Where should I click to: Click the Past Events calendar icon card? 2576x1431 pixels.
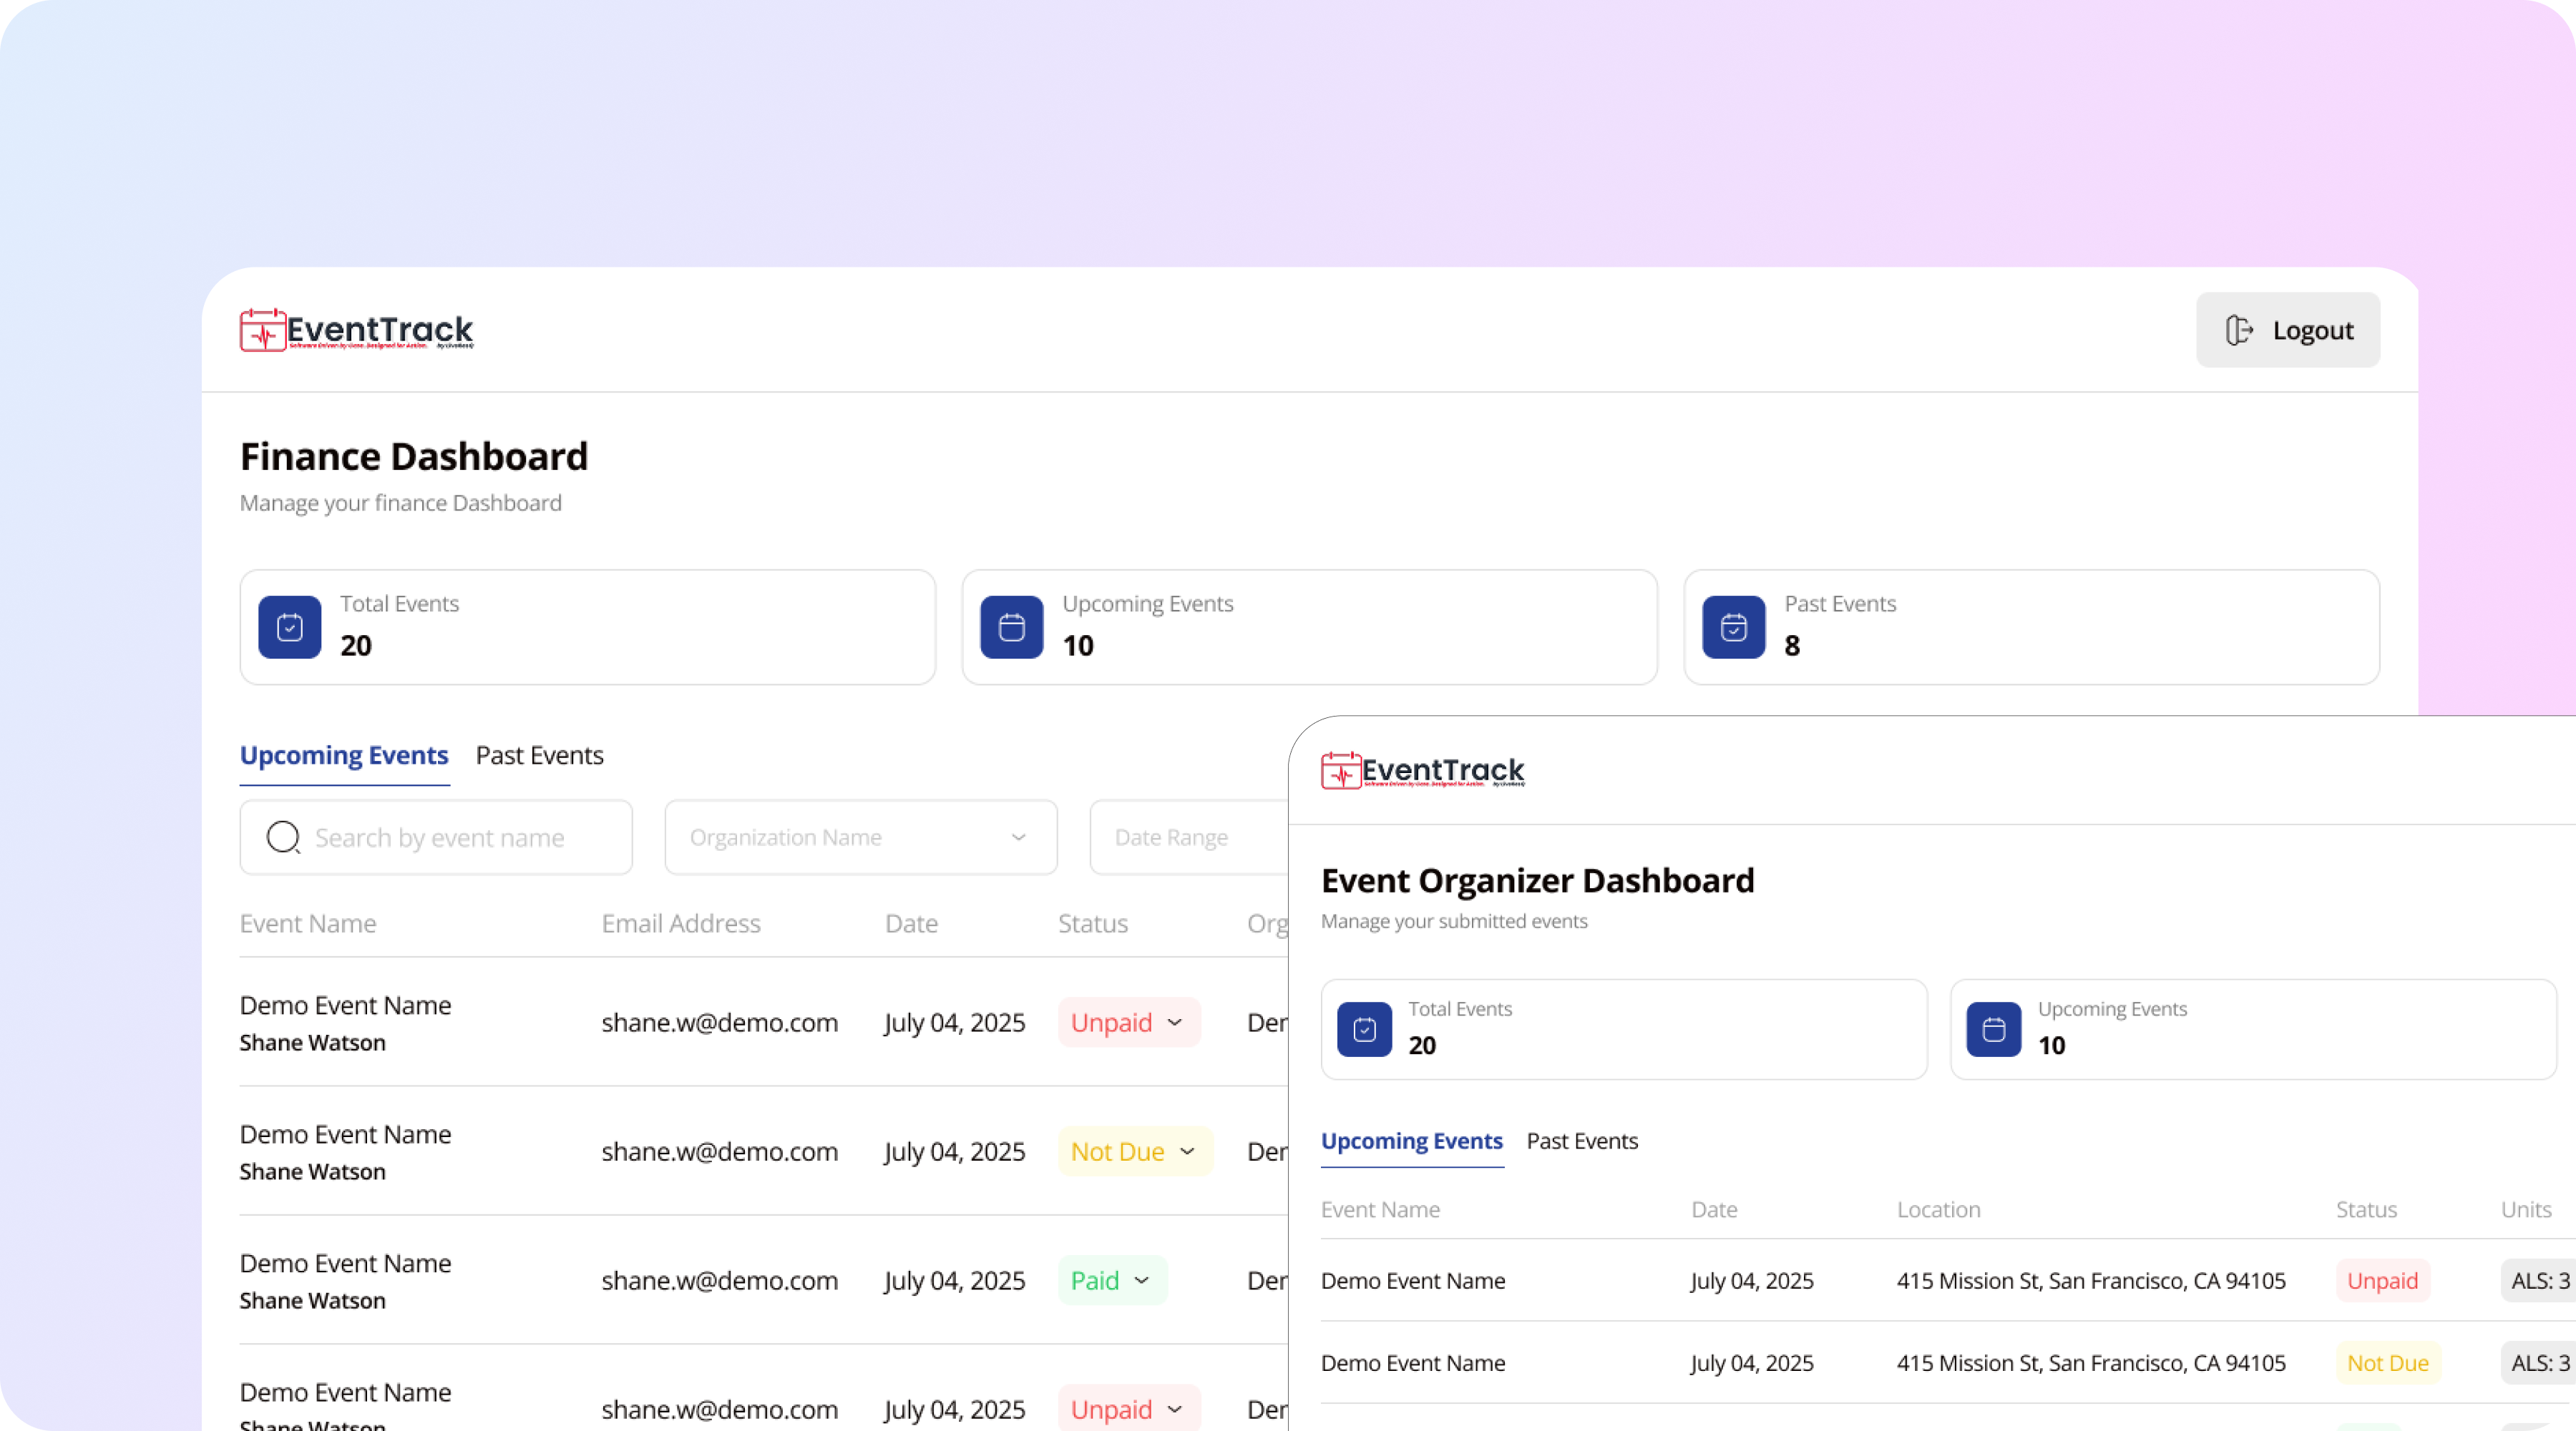pos(1733,628)
